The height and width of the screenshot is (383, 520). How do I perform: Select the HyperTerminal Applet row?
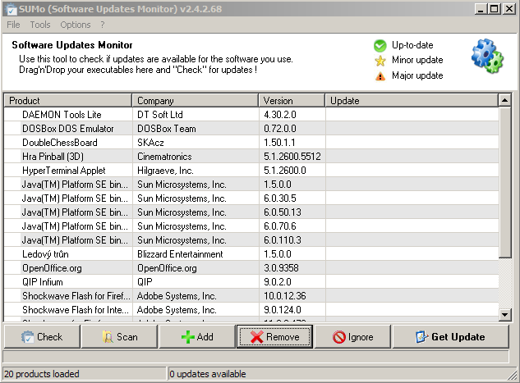[x=251, y=170]
